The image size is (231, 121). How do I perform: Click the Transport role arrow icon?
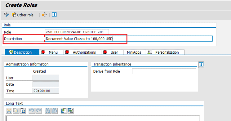pyautogui.click(x=44, y=15)
